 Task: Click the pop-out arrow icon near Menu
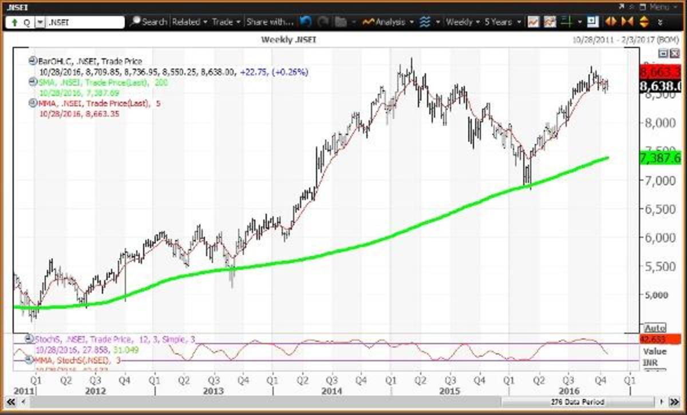coord(623,6)
